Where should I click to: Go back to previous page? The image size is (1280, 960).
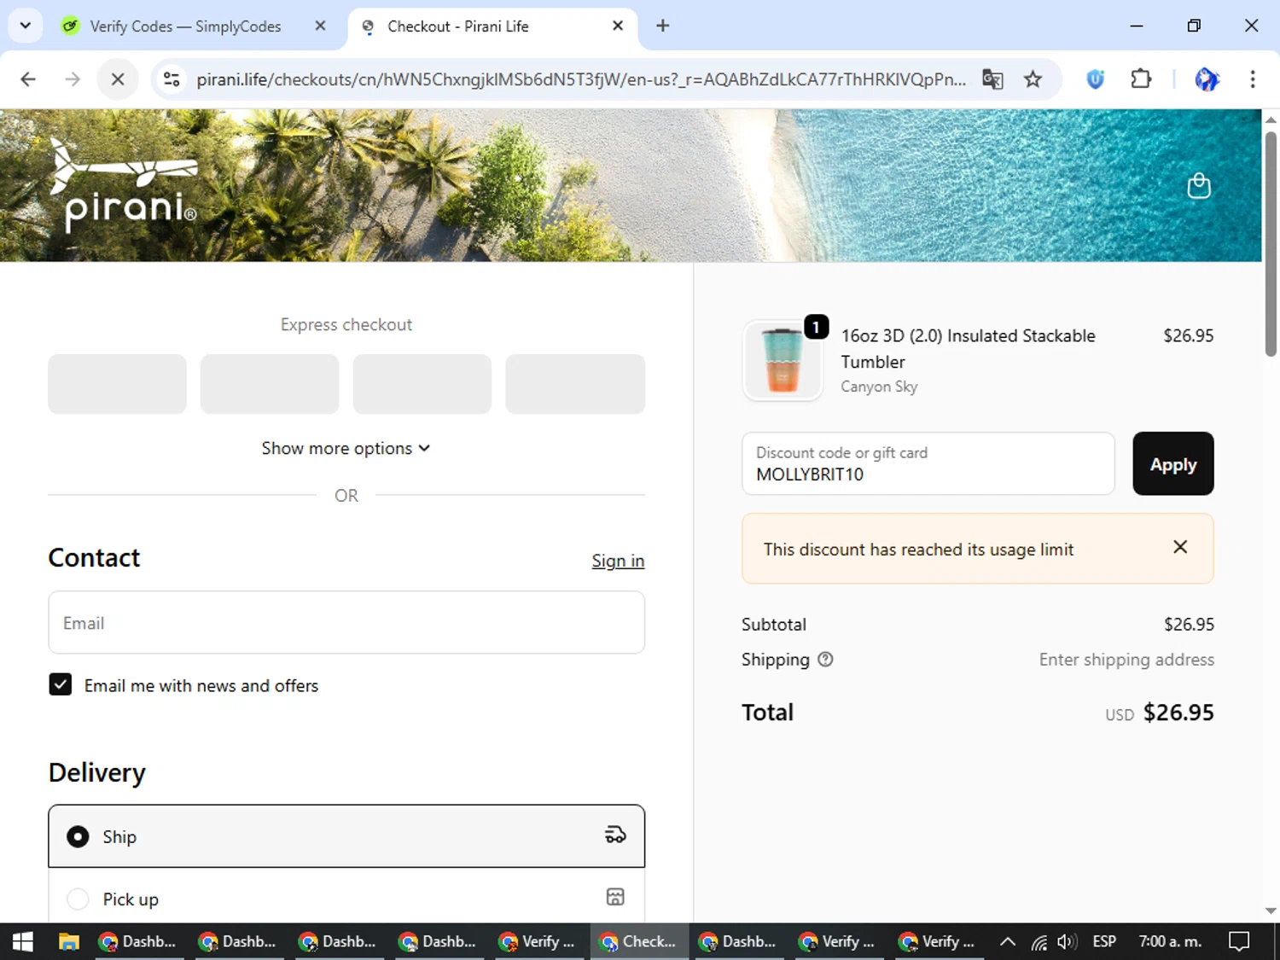coord(28,79)
